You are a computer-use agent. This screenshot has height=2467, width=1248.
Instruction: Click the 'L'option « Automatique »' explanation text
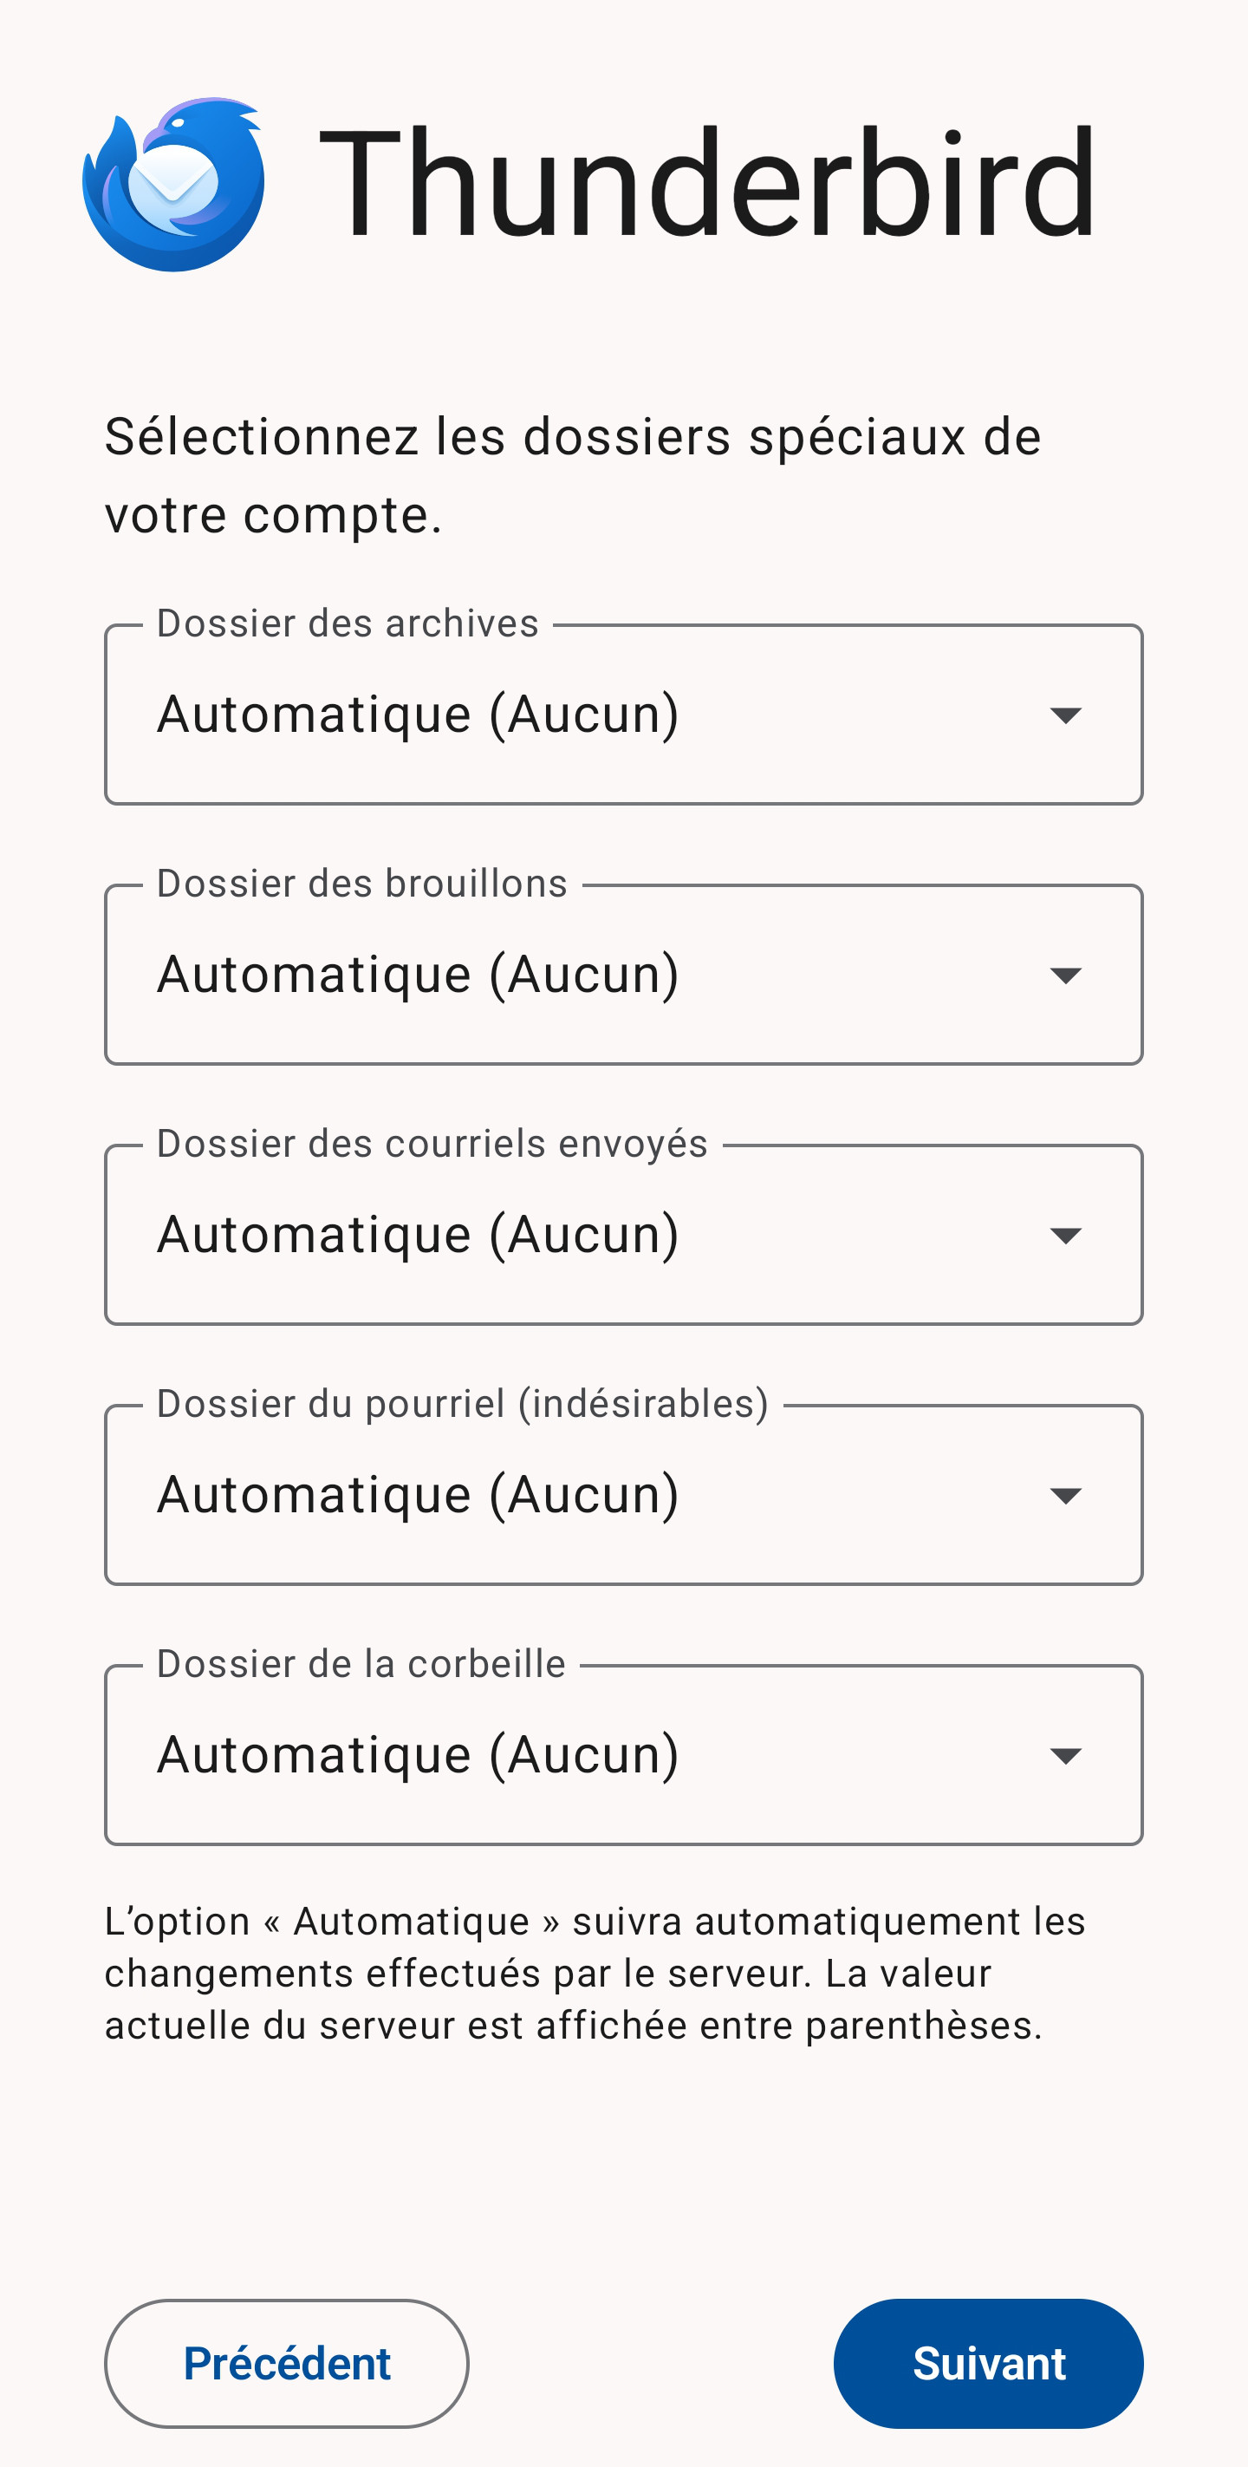tap(594, 1973)
